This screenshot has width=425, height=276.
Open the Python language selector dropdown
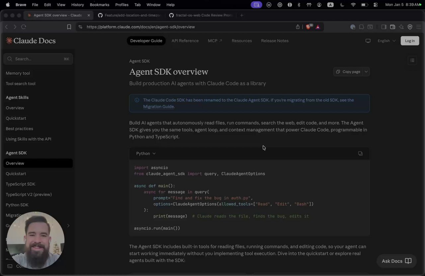(x=146, y=153)
